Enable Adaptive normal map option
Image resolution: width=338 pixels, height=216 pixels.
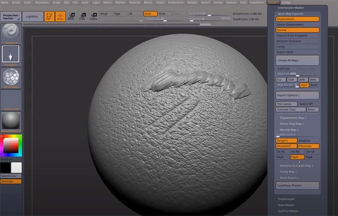(308, 141)
